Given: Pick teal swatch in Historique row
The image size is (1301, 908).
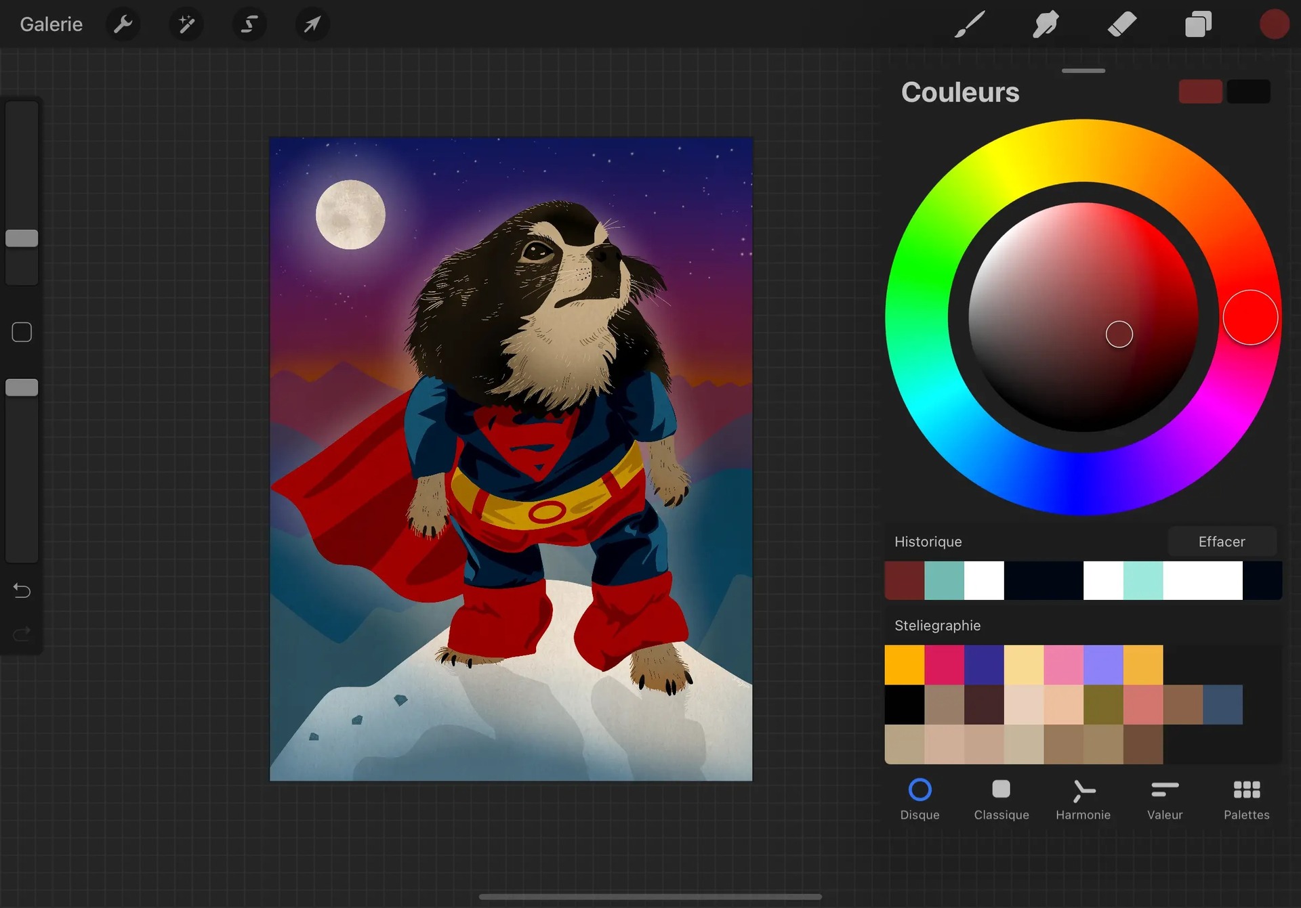Looking at the screenshot, I should [x=944, y=580].
